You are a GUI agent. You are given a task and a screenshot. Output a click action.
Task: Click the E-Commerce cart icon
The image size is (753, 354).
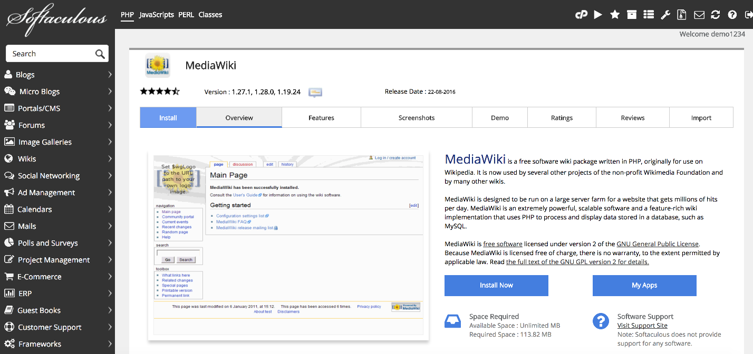pyautogui.click(x=8, y=276)
